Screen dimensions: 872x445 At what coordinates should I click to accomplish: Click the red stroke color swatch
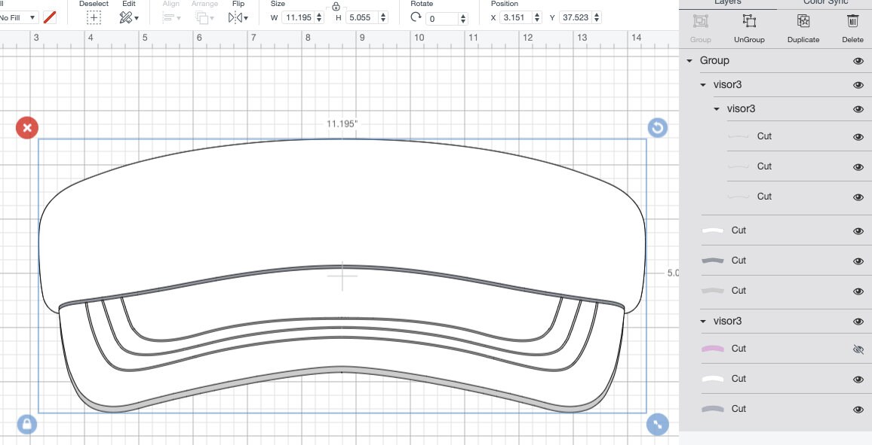[50, 17]
